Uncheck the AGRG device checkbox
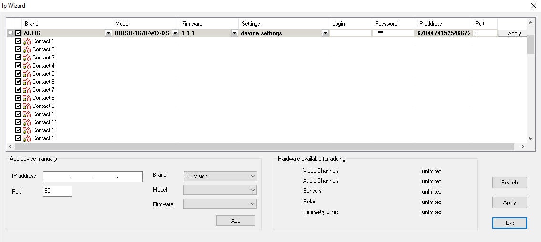Image resolution: width=541 pixels, height=242 pixels. 19,33
